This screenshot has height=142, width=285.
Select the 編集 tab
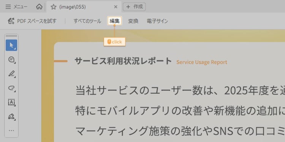[114, 21]
